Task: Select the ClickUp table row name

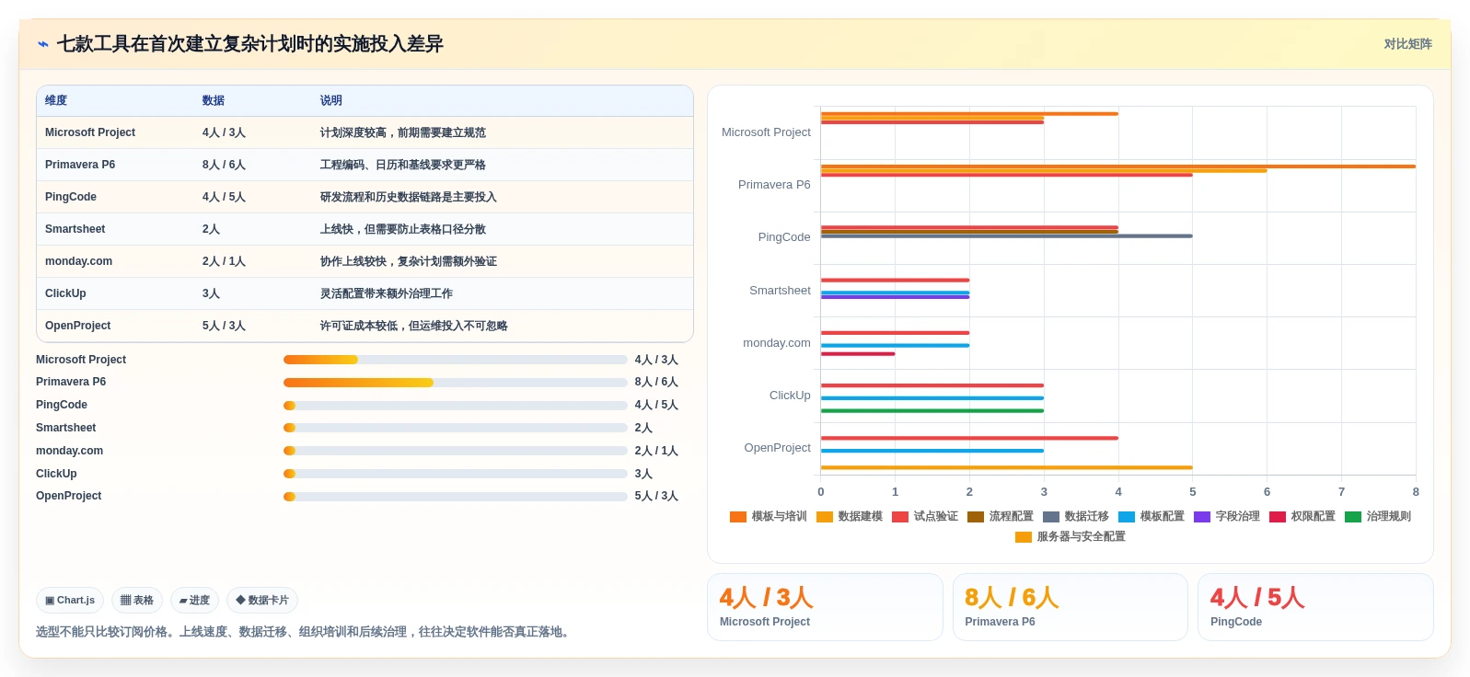Action: tap(65, 293)
